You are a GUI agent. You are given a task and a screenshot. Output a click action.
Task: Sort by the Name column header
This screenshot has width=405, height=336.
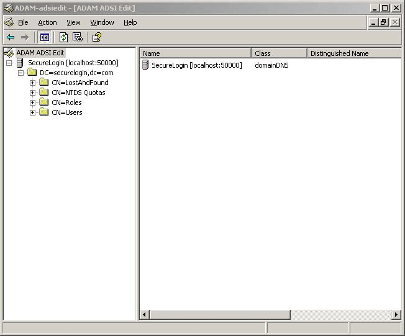(196, 53)
